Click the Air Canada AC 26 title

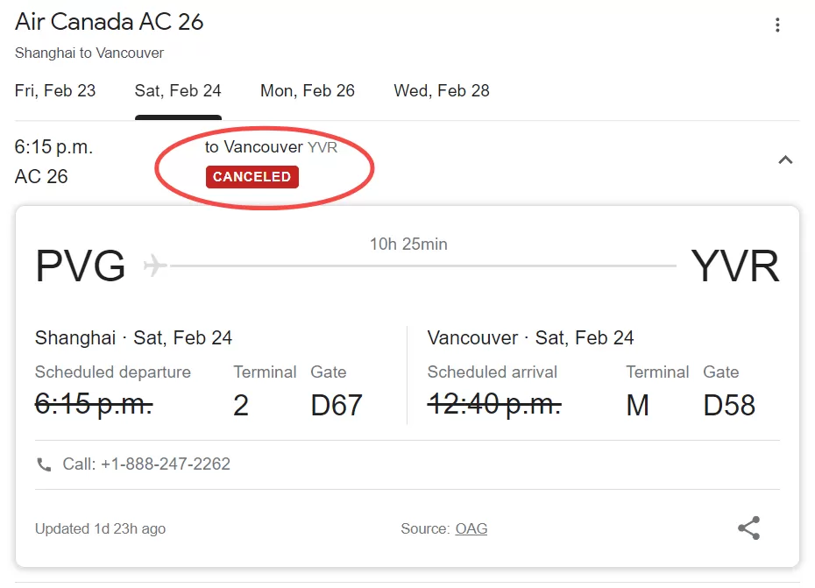110,22
